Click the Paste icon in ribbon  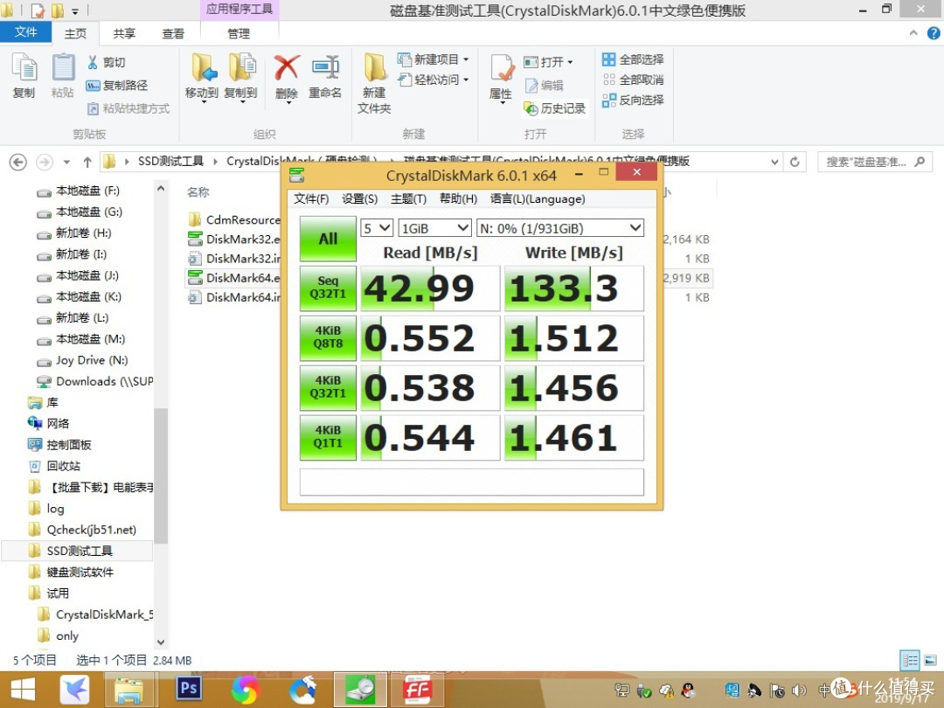[x=63, y=75]
